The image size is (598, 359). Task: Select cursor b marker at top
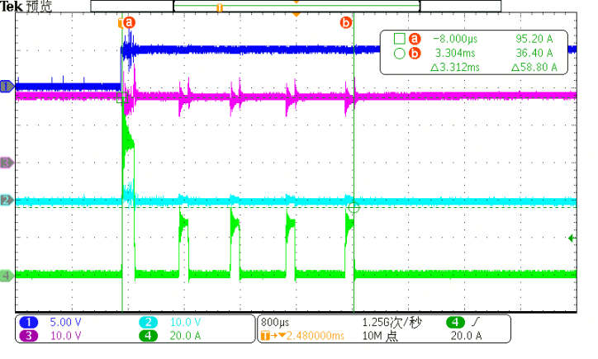345,22
